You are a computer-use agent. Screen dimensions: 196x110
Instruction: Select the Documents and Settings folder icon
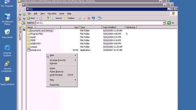point(28,31)
